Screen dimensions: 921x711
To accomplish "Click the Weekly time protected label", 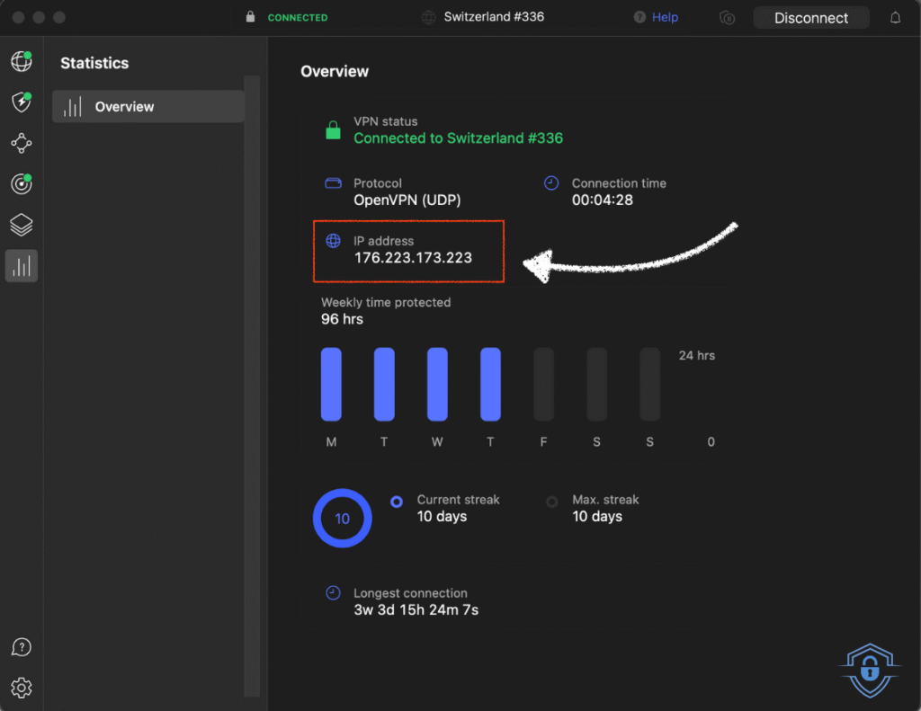I will click(386, 302).
